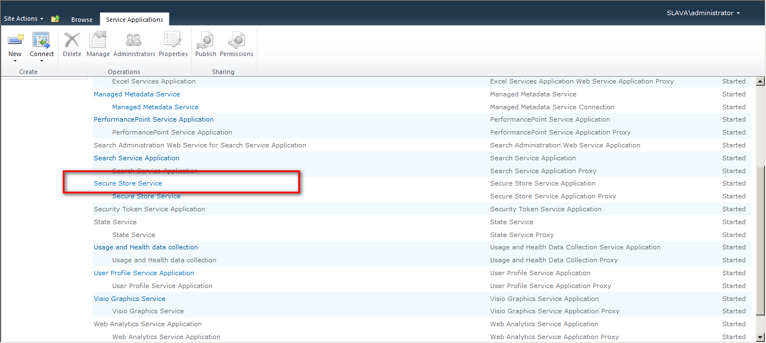This screenshot has height=343, width=766.
Task: Switch to the Browse tab
Action: coord(82,18)
